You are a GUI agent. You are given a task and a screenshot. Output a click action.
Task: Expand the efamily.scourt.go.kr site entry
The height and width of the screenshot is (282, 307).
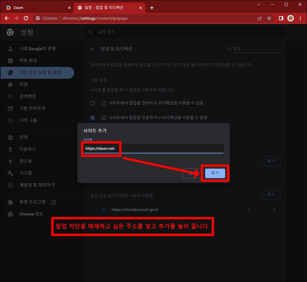(x=249, y=209)
